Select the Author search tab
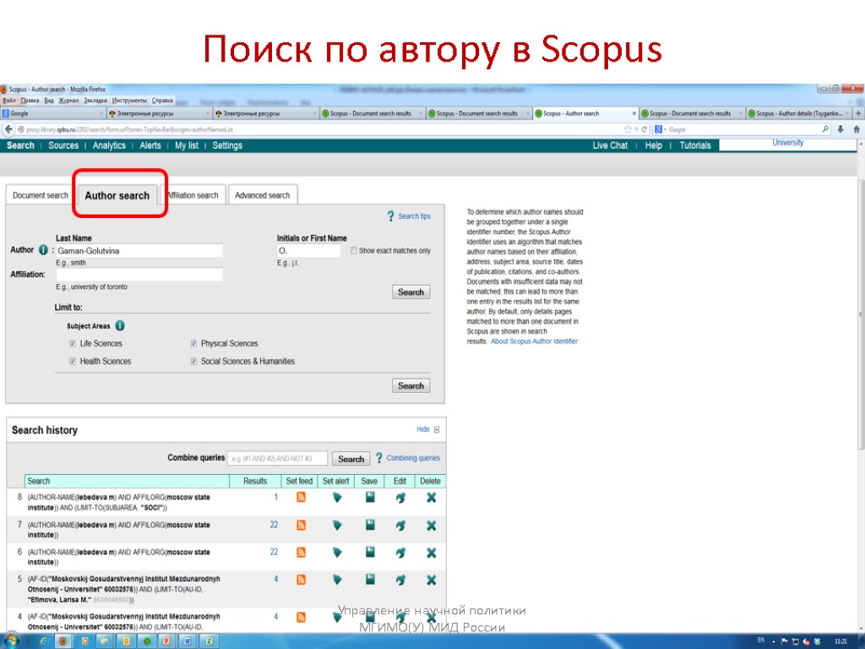The height and width of the screenshot is (649, 865). [x=117, y=195]
